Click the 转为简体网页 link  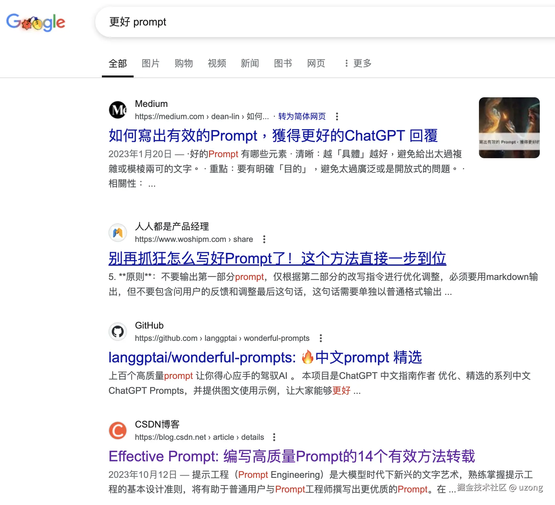pos(302,116)
